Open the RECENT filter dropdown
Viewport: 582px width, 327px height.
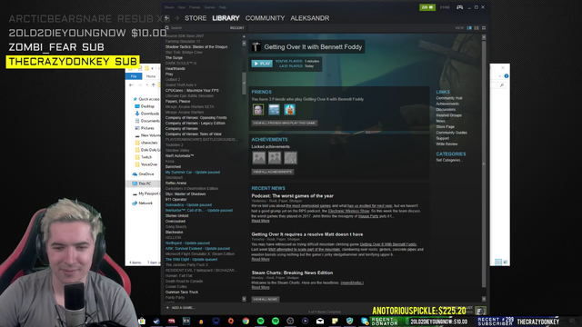[x=236, y=28]
